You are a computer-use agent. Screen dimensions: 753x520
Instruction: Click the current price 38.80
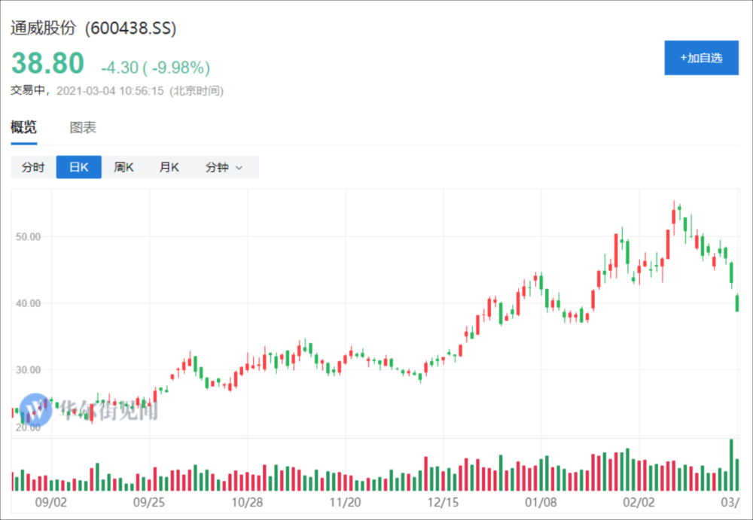[47, 65]
